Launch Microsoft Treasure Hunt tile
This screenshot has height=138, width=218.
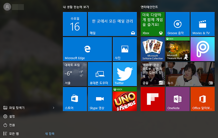tap(177, 49)
